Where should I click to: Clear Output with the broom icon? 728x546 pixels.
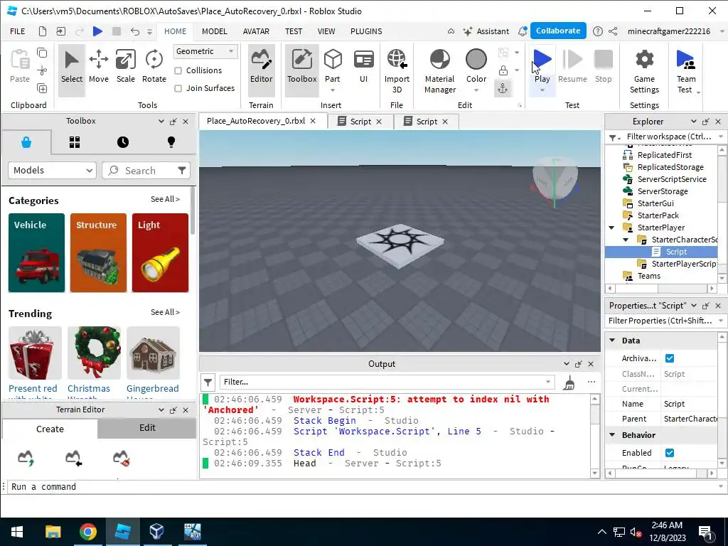569,382
